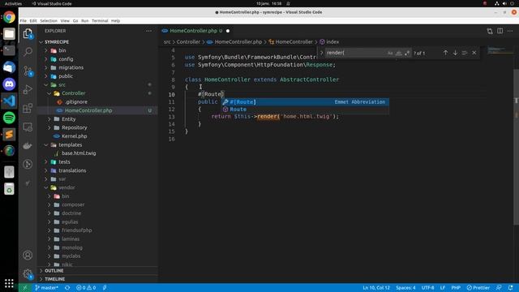
Task: Collapse the SYMRECIPE root folder
Action: [97, 42]
